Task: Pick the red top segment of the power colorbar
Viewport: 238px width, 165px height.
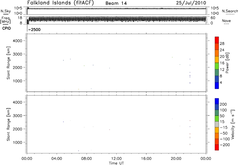Action: click(x=217, y=40)
